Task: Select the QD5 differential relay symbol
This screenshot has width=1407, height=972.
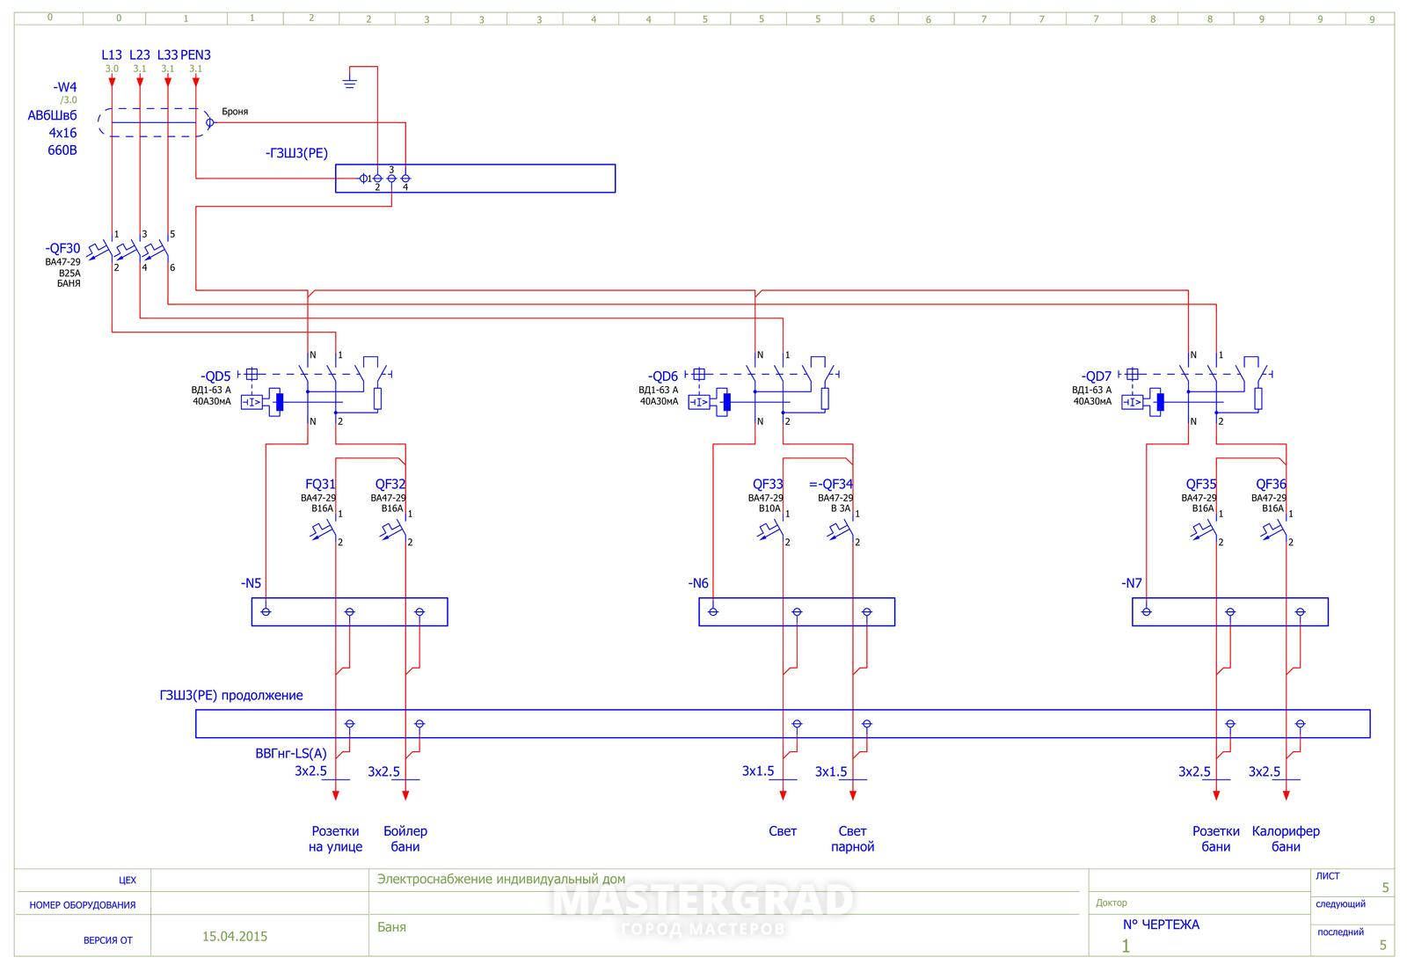Action: coord(317,387)
